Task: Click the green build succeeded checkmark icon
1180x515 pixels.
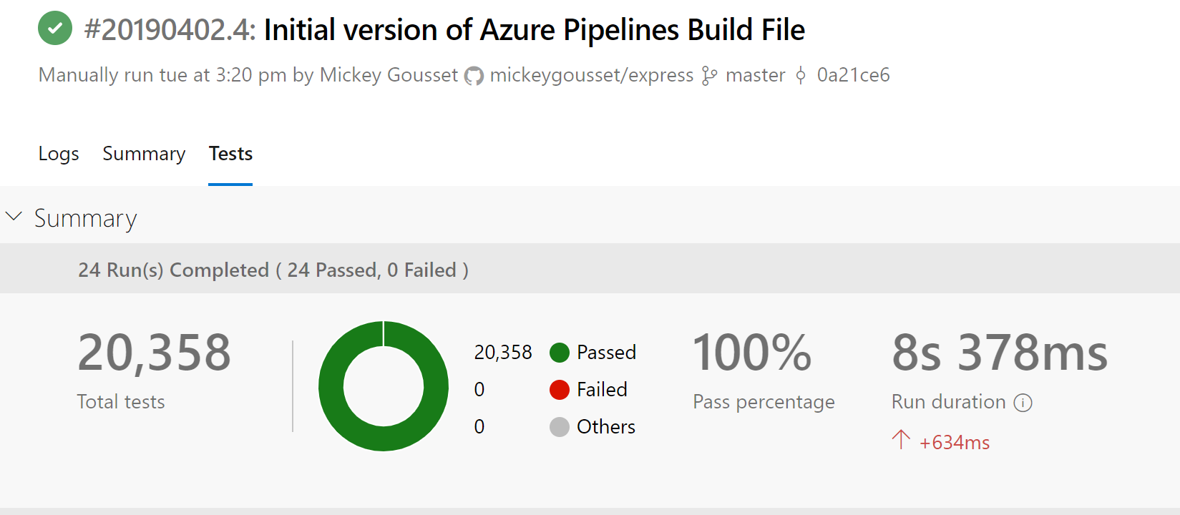Action: pyautogui.click(x=55, y=29)
